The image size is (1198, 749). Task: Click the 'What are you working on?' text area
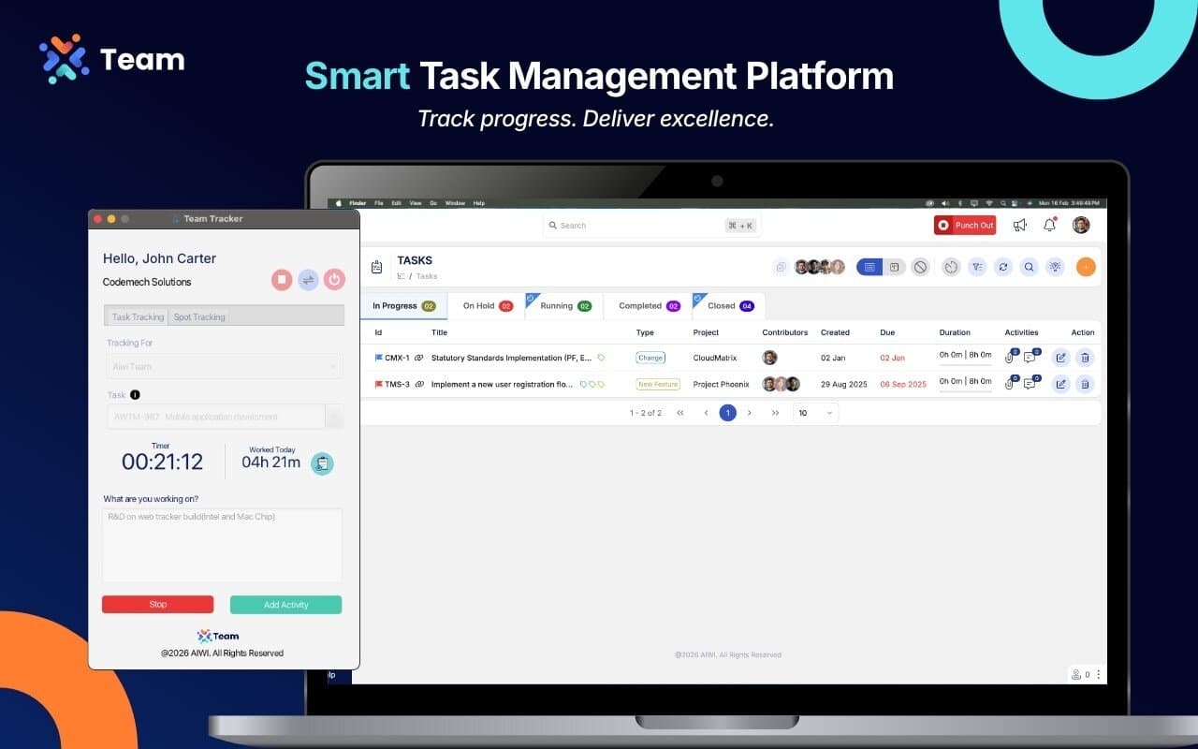click(222, 545)
